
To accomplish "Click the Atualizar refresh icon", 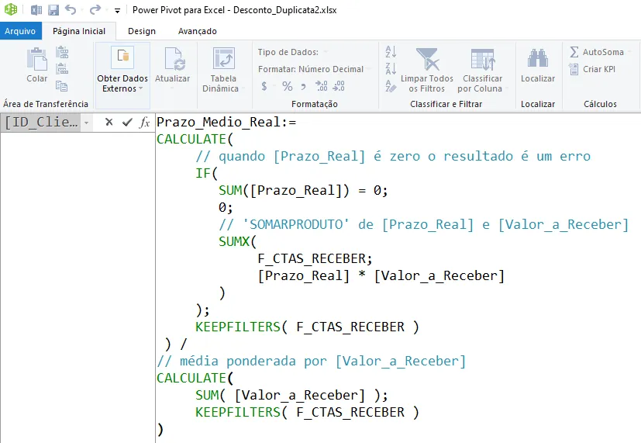I will [x=174, y=59].
